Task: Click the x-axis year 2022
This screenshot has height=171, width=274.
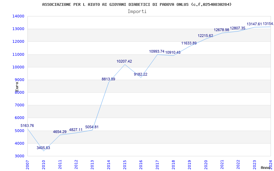Action: (x=238, y=165)
